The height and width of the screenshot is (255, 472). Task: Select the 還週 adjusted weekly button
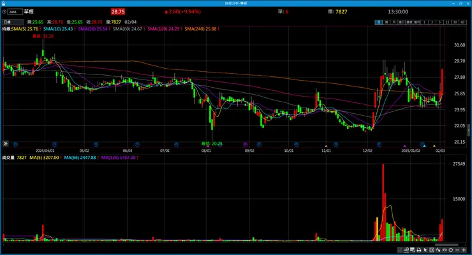pos(409,22)
